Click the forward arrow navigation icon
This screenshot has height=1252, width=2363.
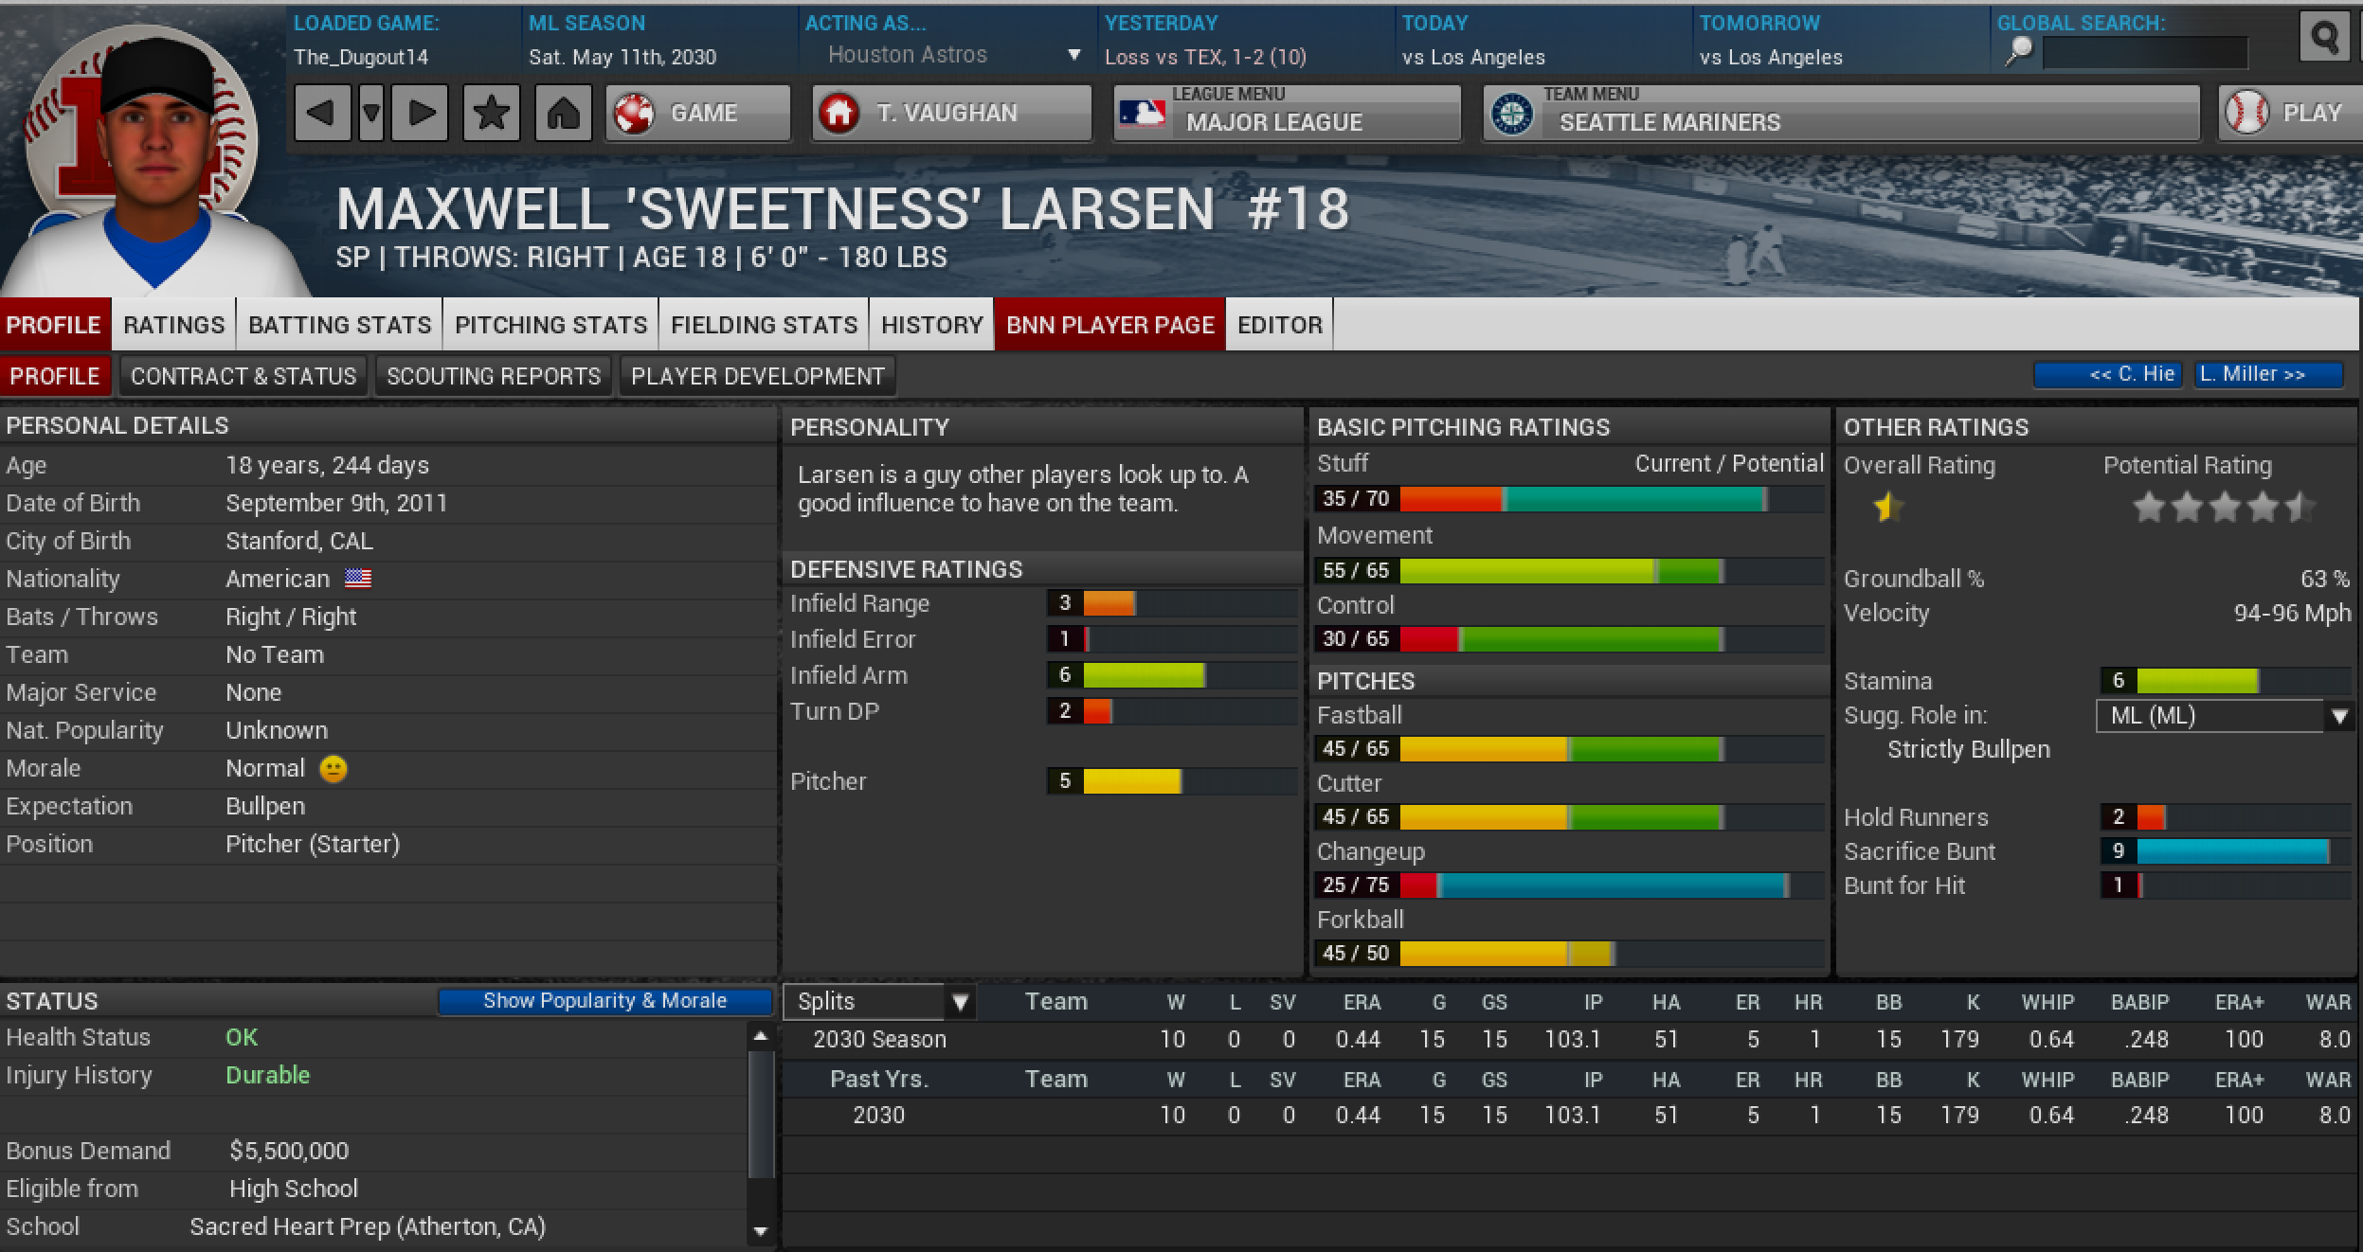[421, 114]
